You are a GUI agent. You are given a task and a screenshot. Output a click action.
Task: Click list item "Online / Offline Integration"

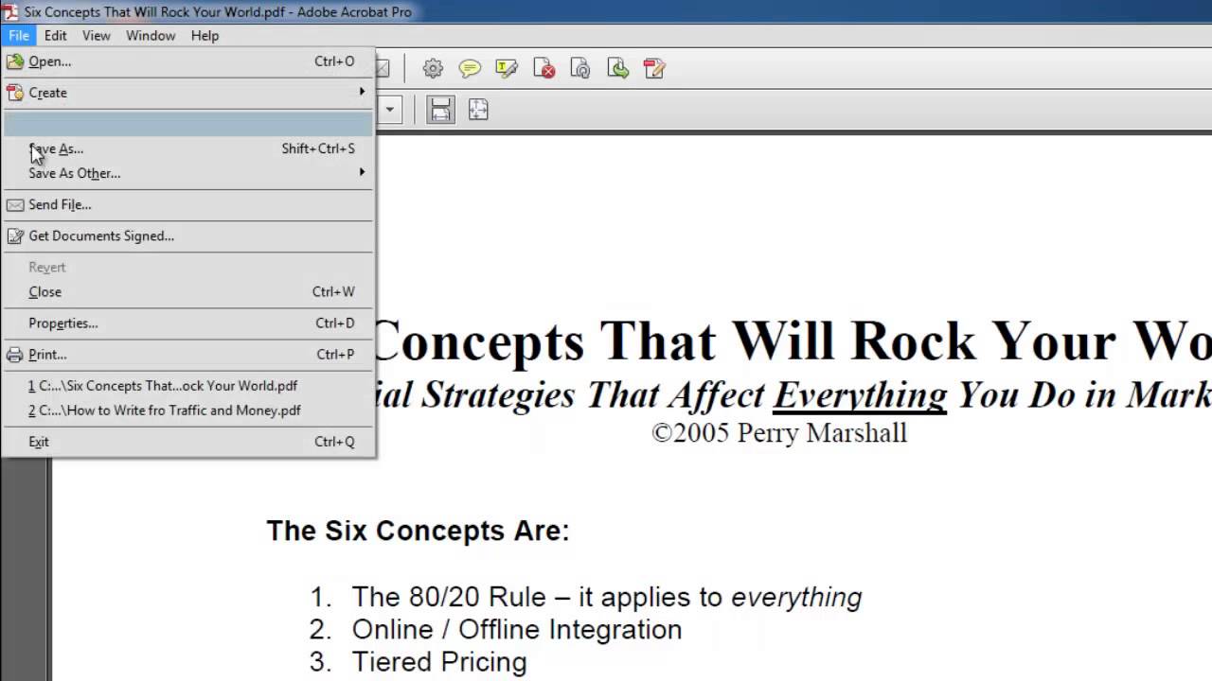[x=516, y=629]
